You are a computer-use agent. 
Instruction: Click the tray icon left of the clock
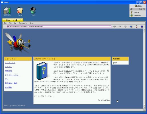(x=131, y=9)
